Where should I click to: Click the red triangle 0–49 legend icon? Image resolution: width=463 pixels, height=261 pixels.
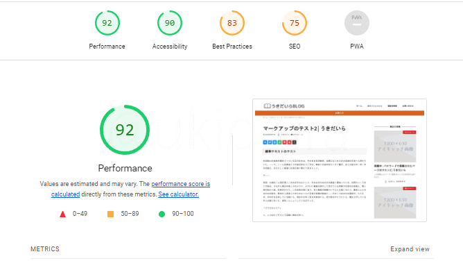click(62, 214)
